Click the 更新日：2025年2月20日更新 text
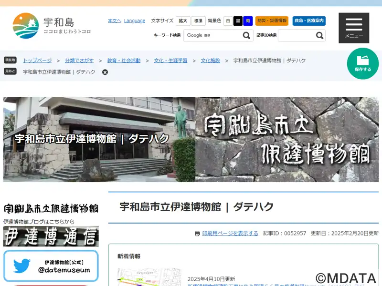The image size is (382, 286). click(x=345, y=234)
